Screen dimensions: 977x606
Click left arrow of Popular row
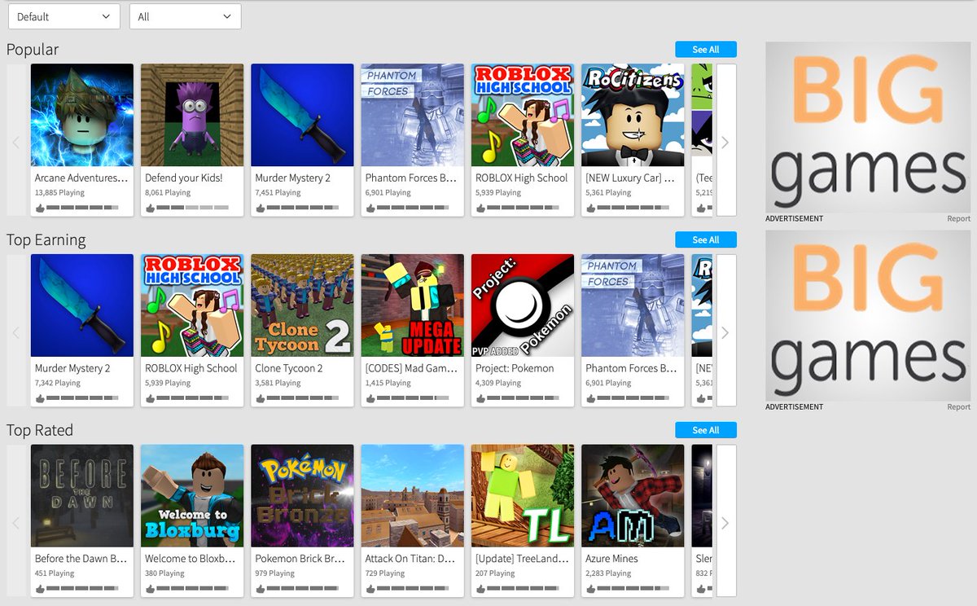16,141
